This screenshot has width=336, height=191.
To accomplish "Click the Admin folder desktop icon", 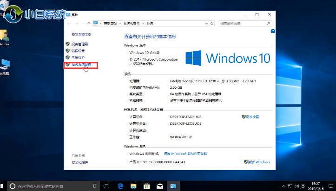I will pyautogui.click(x=4, y=37).
